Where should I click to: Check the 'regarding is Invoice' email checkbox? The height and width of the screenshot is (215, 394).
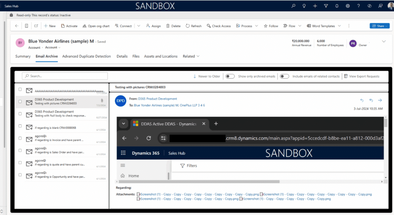coord(20,138)
